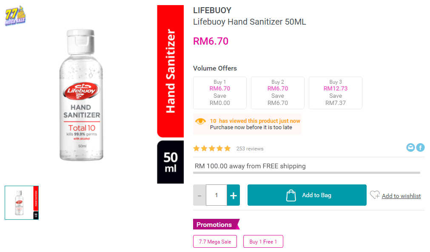Increase quantity with the plus button
430x252 pixels.
(x=233, y=195)
